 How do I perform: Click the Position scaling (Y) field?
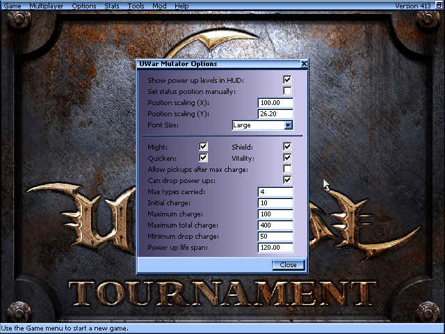(x=275, y=114)
